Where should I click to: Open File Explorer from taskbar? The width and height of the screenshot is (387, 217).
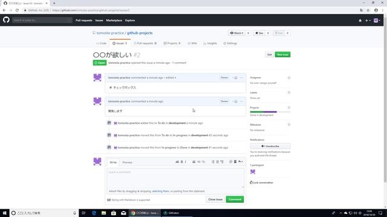click(103, 213)
